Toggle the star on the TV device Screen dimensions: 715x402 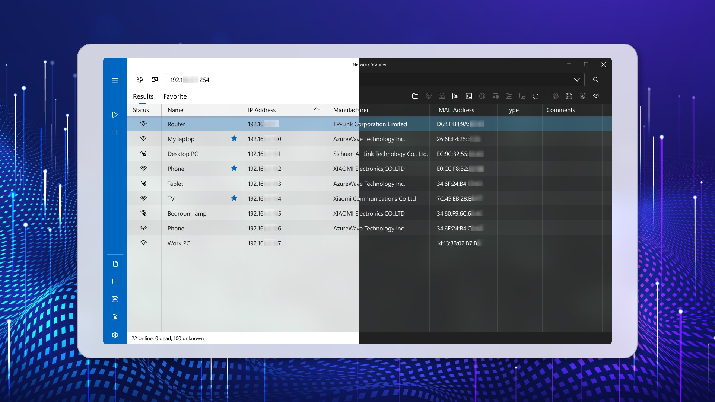234,198
